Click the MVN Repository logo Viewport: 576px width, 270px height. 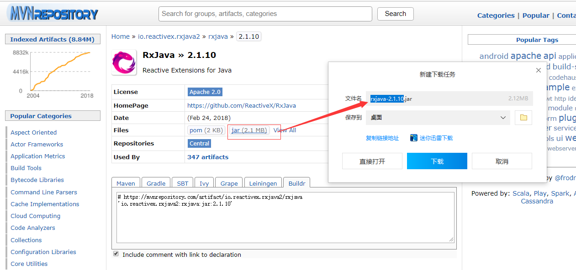[53, 14]
